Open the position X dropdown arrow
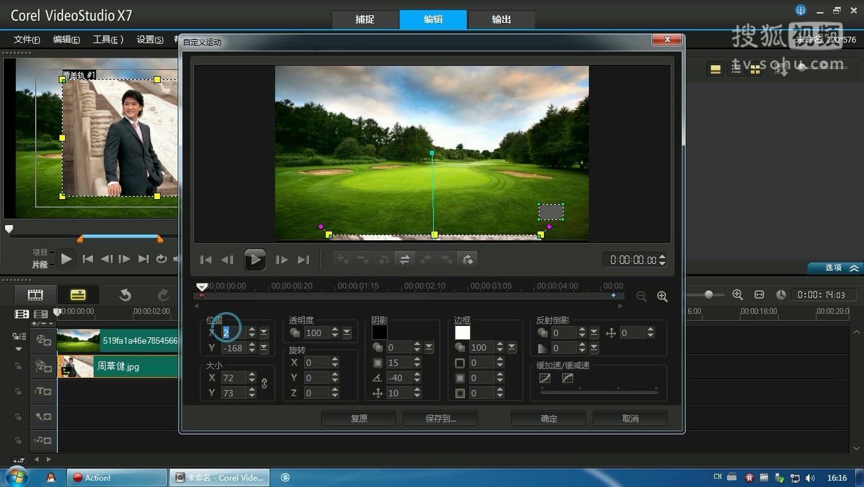Viewport: 864px width, 487px height. [264, 332]
